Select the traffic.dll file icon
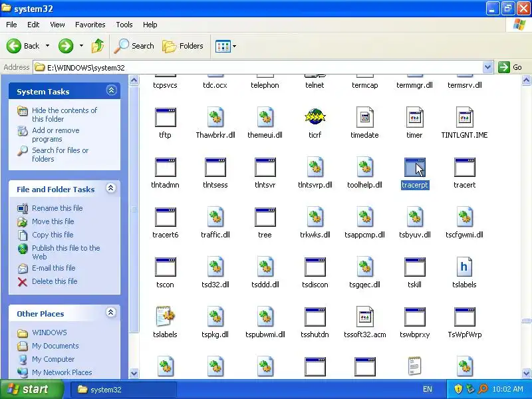 point(215,217)
